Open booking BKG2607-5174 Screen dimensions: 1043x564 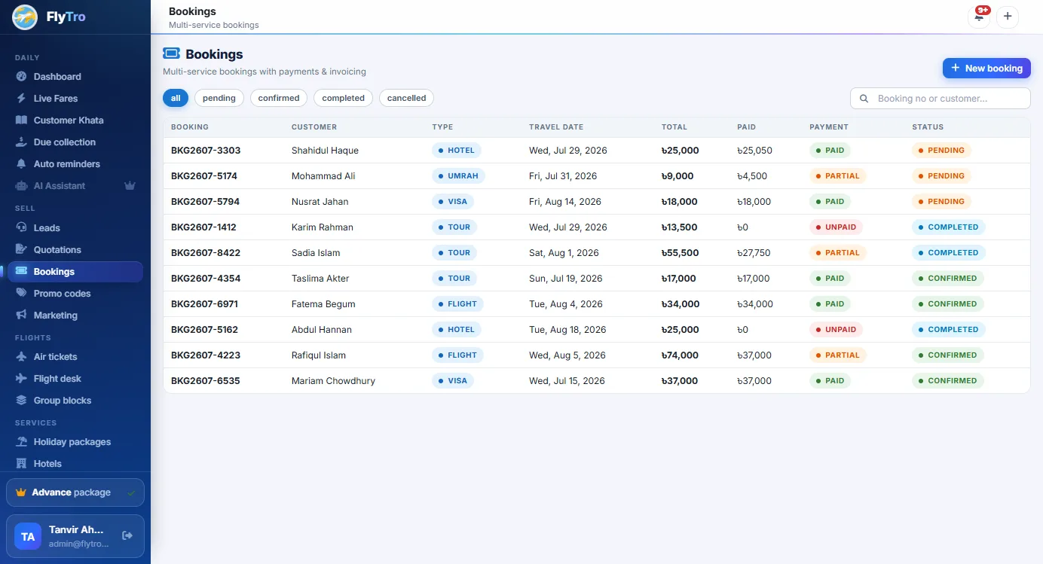pyautogui.click(x=204, y=176)
